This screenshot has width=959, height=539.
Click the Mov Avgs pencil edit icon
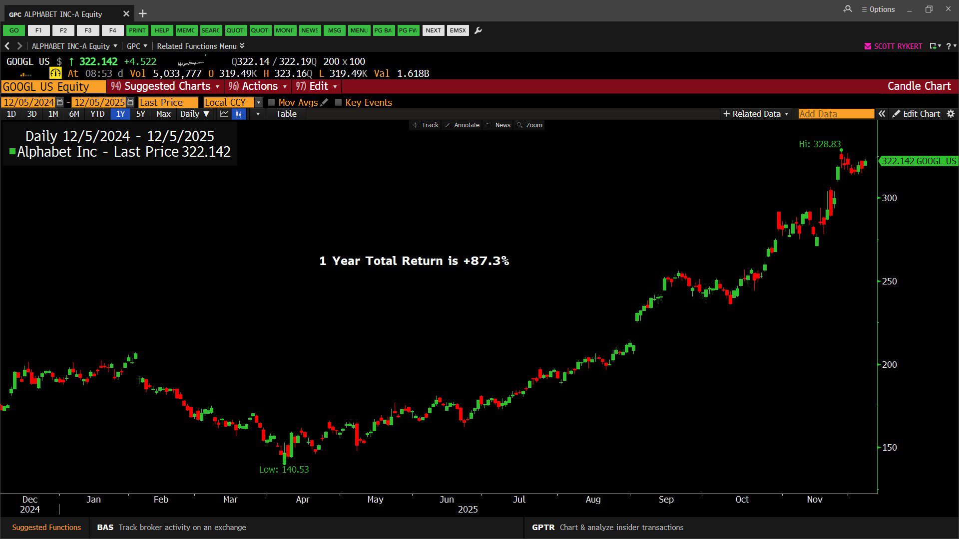click(x=324, y=102)
